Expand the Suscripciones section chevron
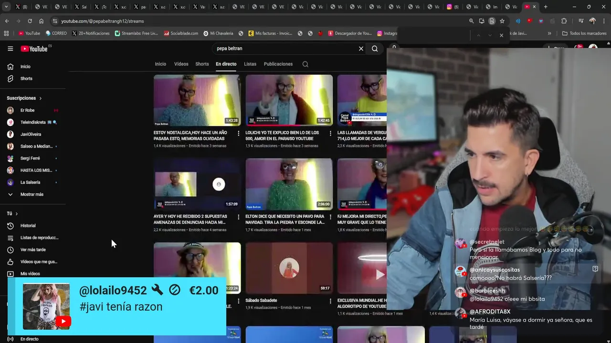Screen dimensions: 611x343 pos(41,98)
